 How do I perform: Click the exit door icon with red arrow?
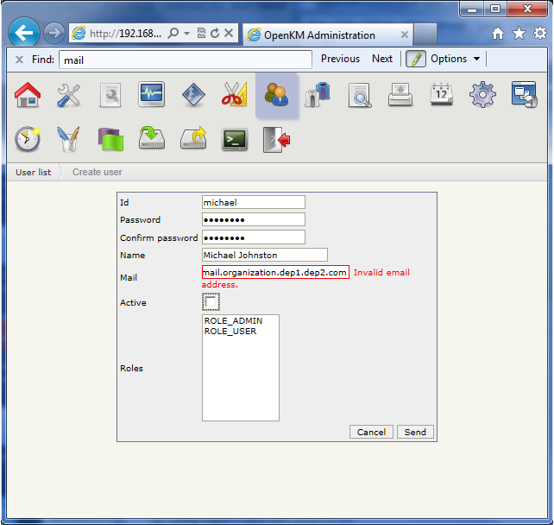pos(275,139)
